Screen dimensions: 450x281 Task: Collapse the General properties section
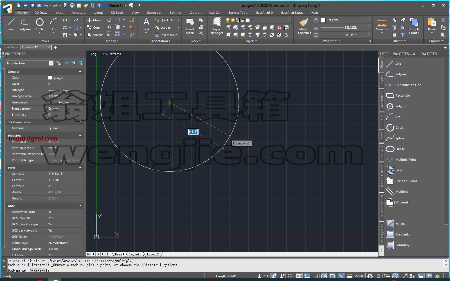pos(80,71)
